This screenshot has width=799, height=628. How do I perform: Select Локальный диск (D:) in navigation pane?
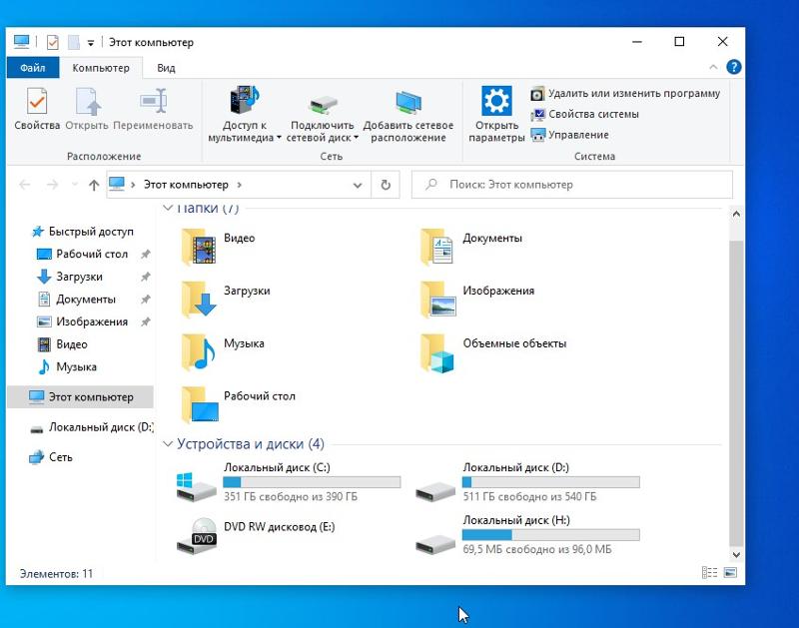[92, 427]
